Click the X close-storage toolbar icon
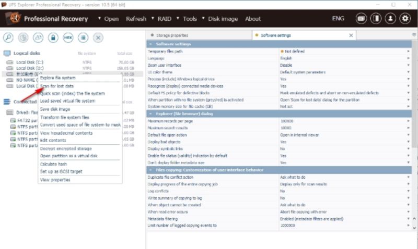Screen dimensions: 418x249 click(x=98, y=38)
